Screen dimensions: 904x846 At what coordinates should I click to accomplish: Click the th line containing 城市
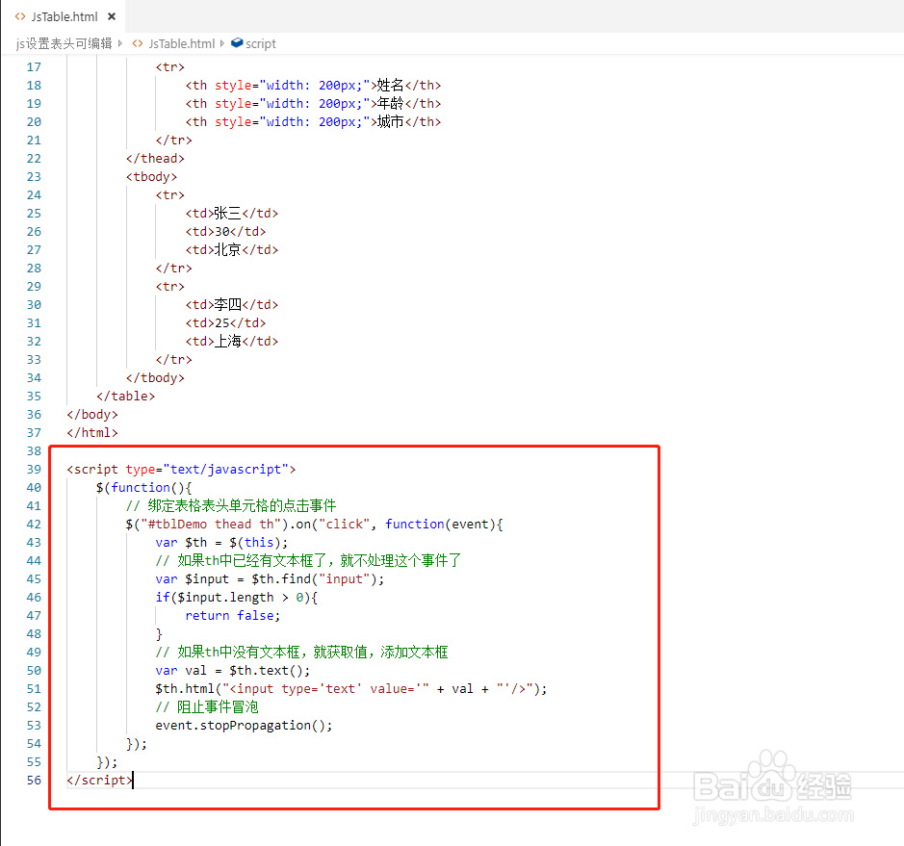(313, 122)
